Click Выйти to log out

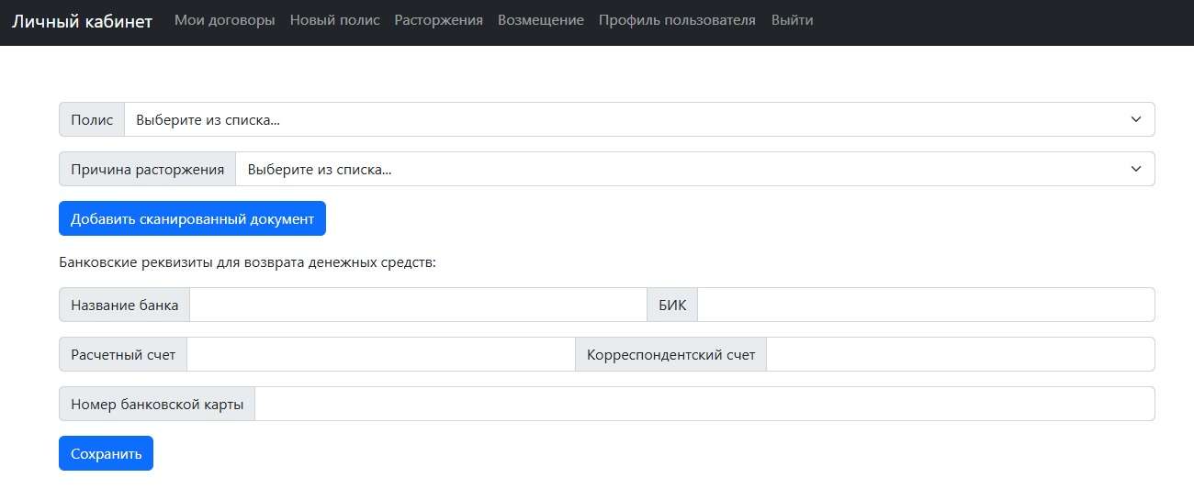(792, 20)
